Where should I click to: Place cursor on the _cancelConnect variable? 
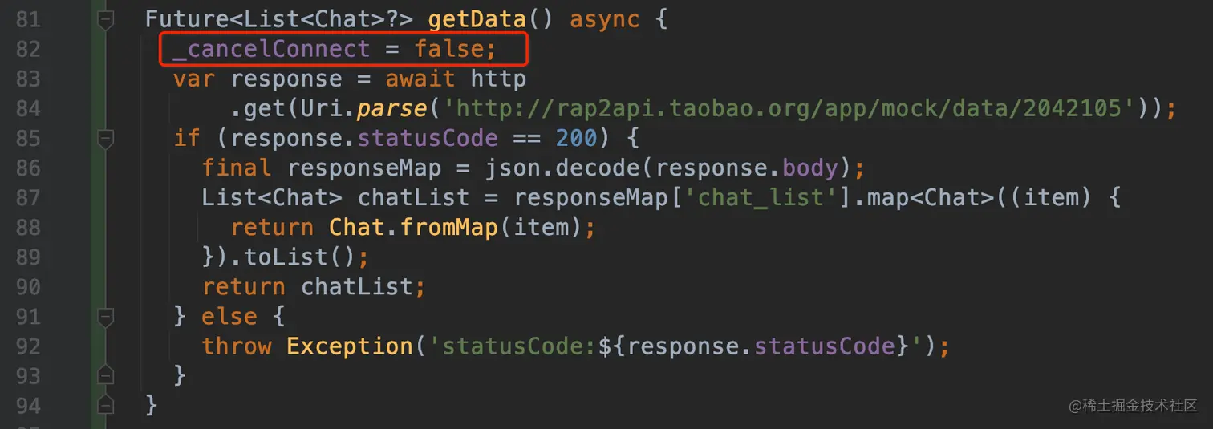[x=270, y=50]
